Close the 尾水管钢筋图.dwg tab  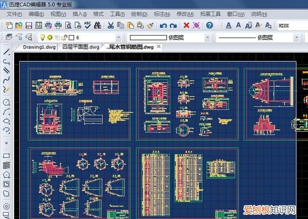click(x=159, y=47)
